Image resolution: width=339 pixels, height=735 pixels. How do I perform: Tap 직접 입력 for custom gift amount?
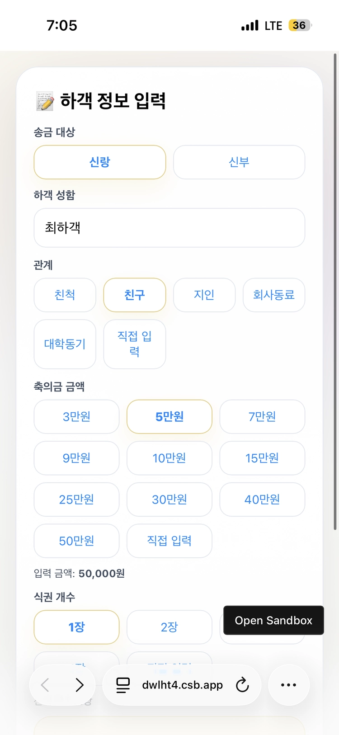click(x=169, y=541)
